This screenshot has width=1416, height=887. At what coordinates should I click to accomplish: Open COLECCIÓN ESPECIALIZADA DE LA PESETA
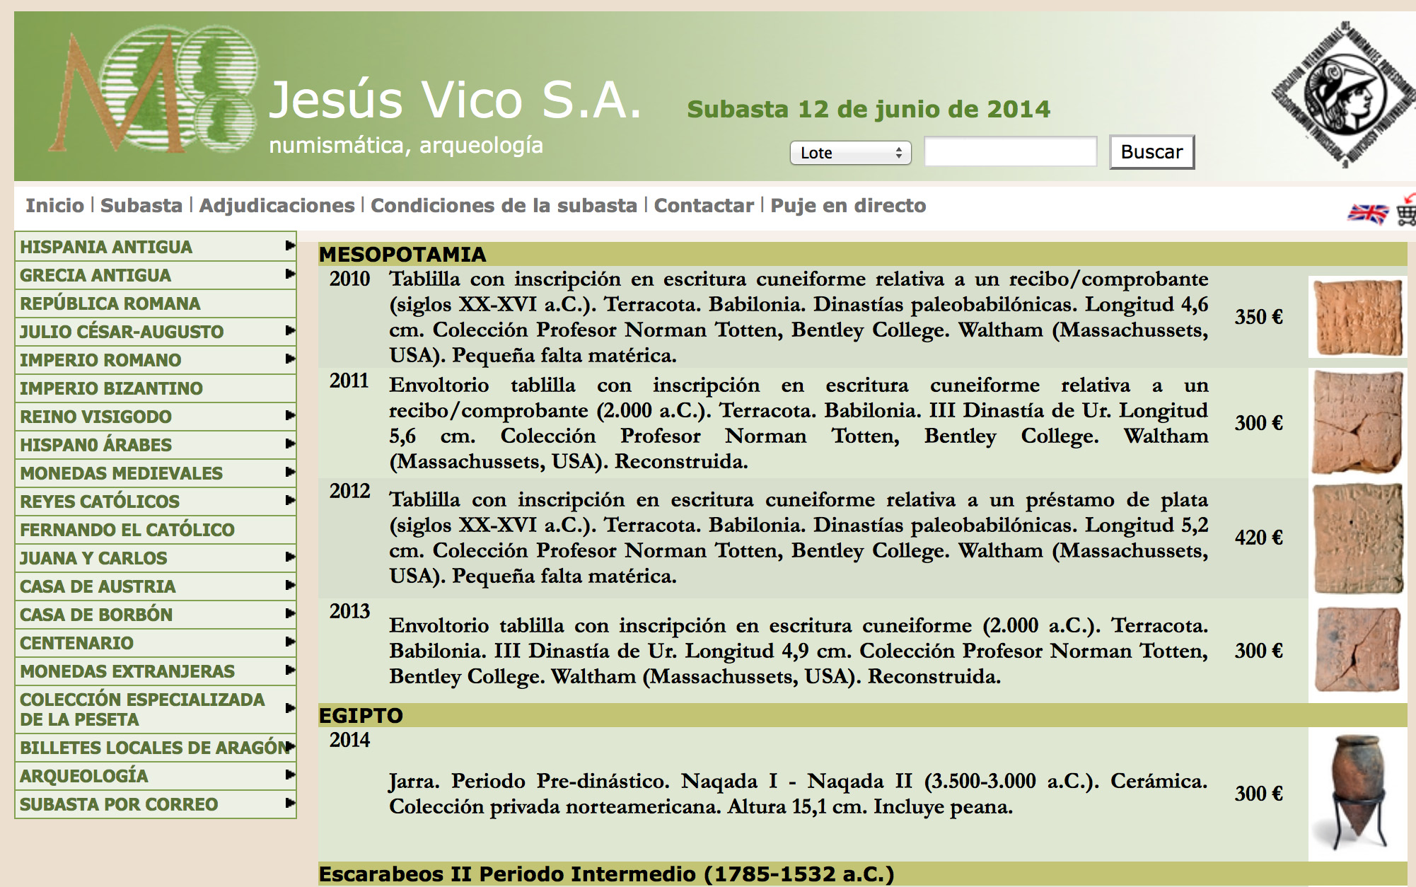(156, 709)
